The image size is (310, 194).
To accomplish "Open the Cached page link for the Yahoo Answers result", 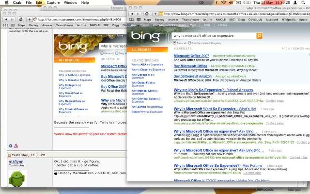I will [x=275, y=101].
